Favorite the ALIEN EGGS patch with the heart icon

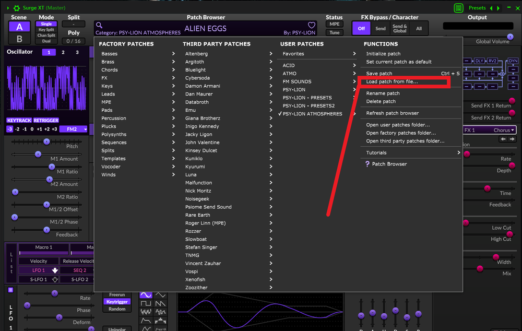pyautogui.click(x=311, y=25)
